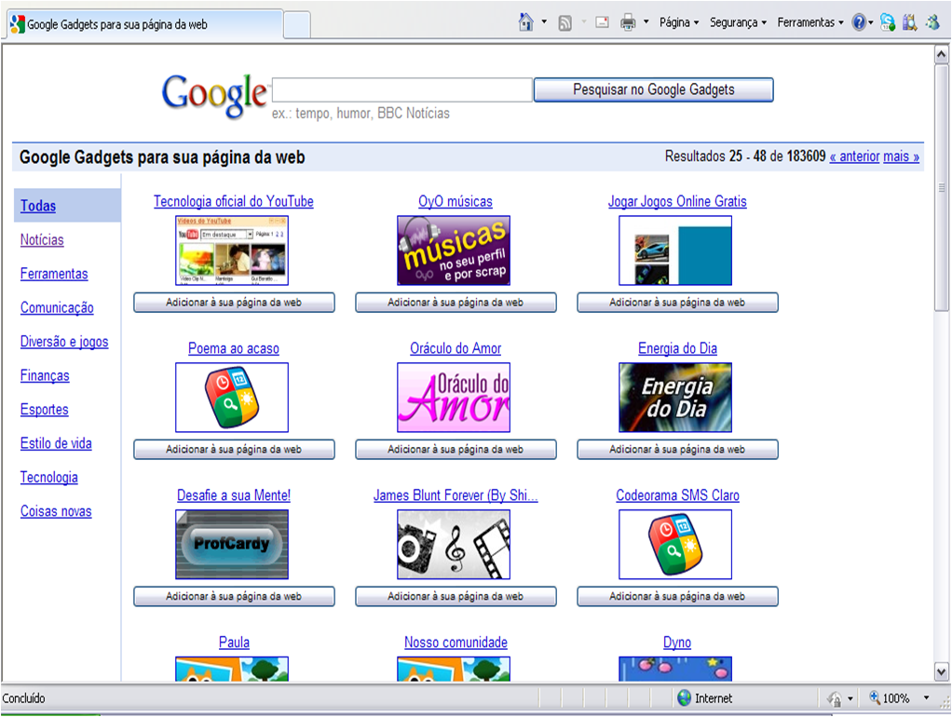Screen dimensions: 952x717
Task: Open a new blank tab
Action: click(297, 25)
